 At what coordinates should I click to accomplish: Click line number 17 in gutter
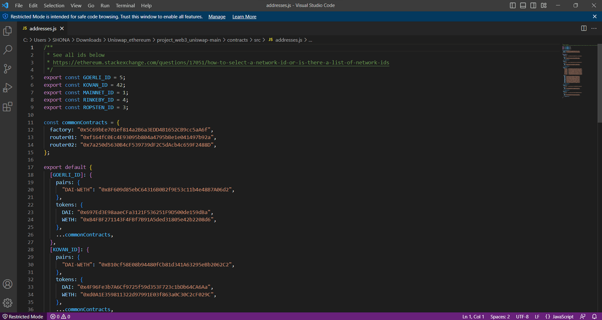pyautogui.click(x=31, y=167)
